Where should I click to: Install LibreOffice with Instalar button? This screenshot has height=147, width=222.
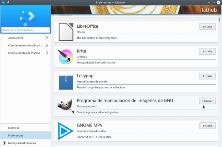coord(207,27)
